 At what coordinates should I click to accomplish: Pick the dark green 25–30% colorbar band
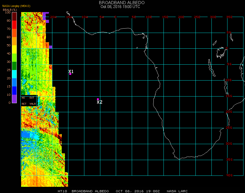pyautogui.click(x=14, y=66)
